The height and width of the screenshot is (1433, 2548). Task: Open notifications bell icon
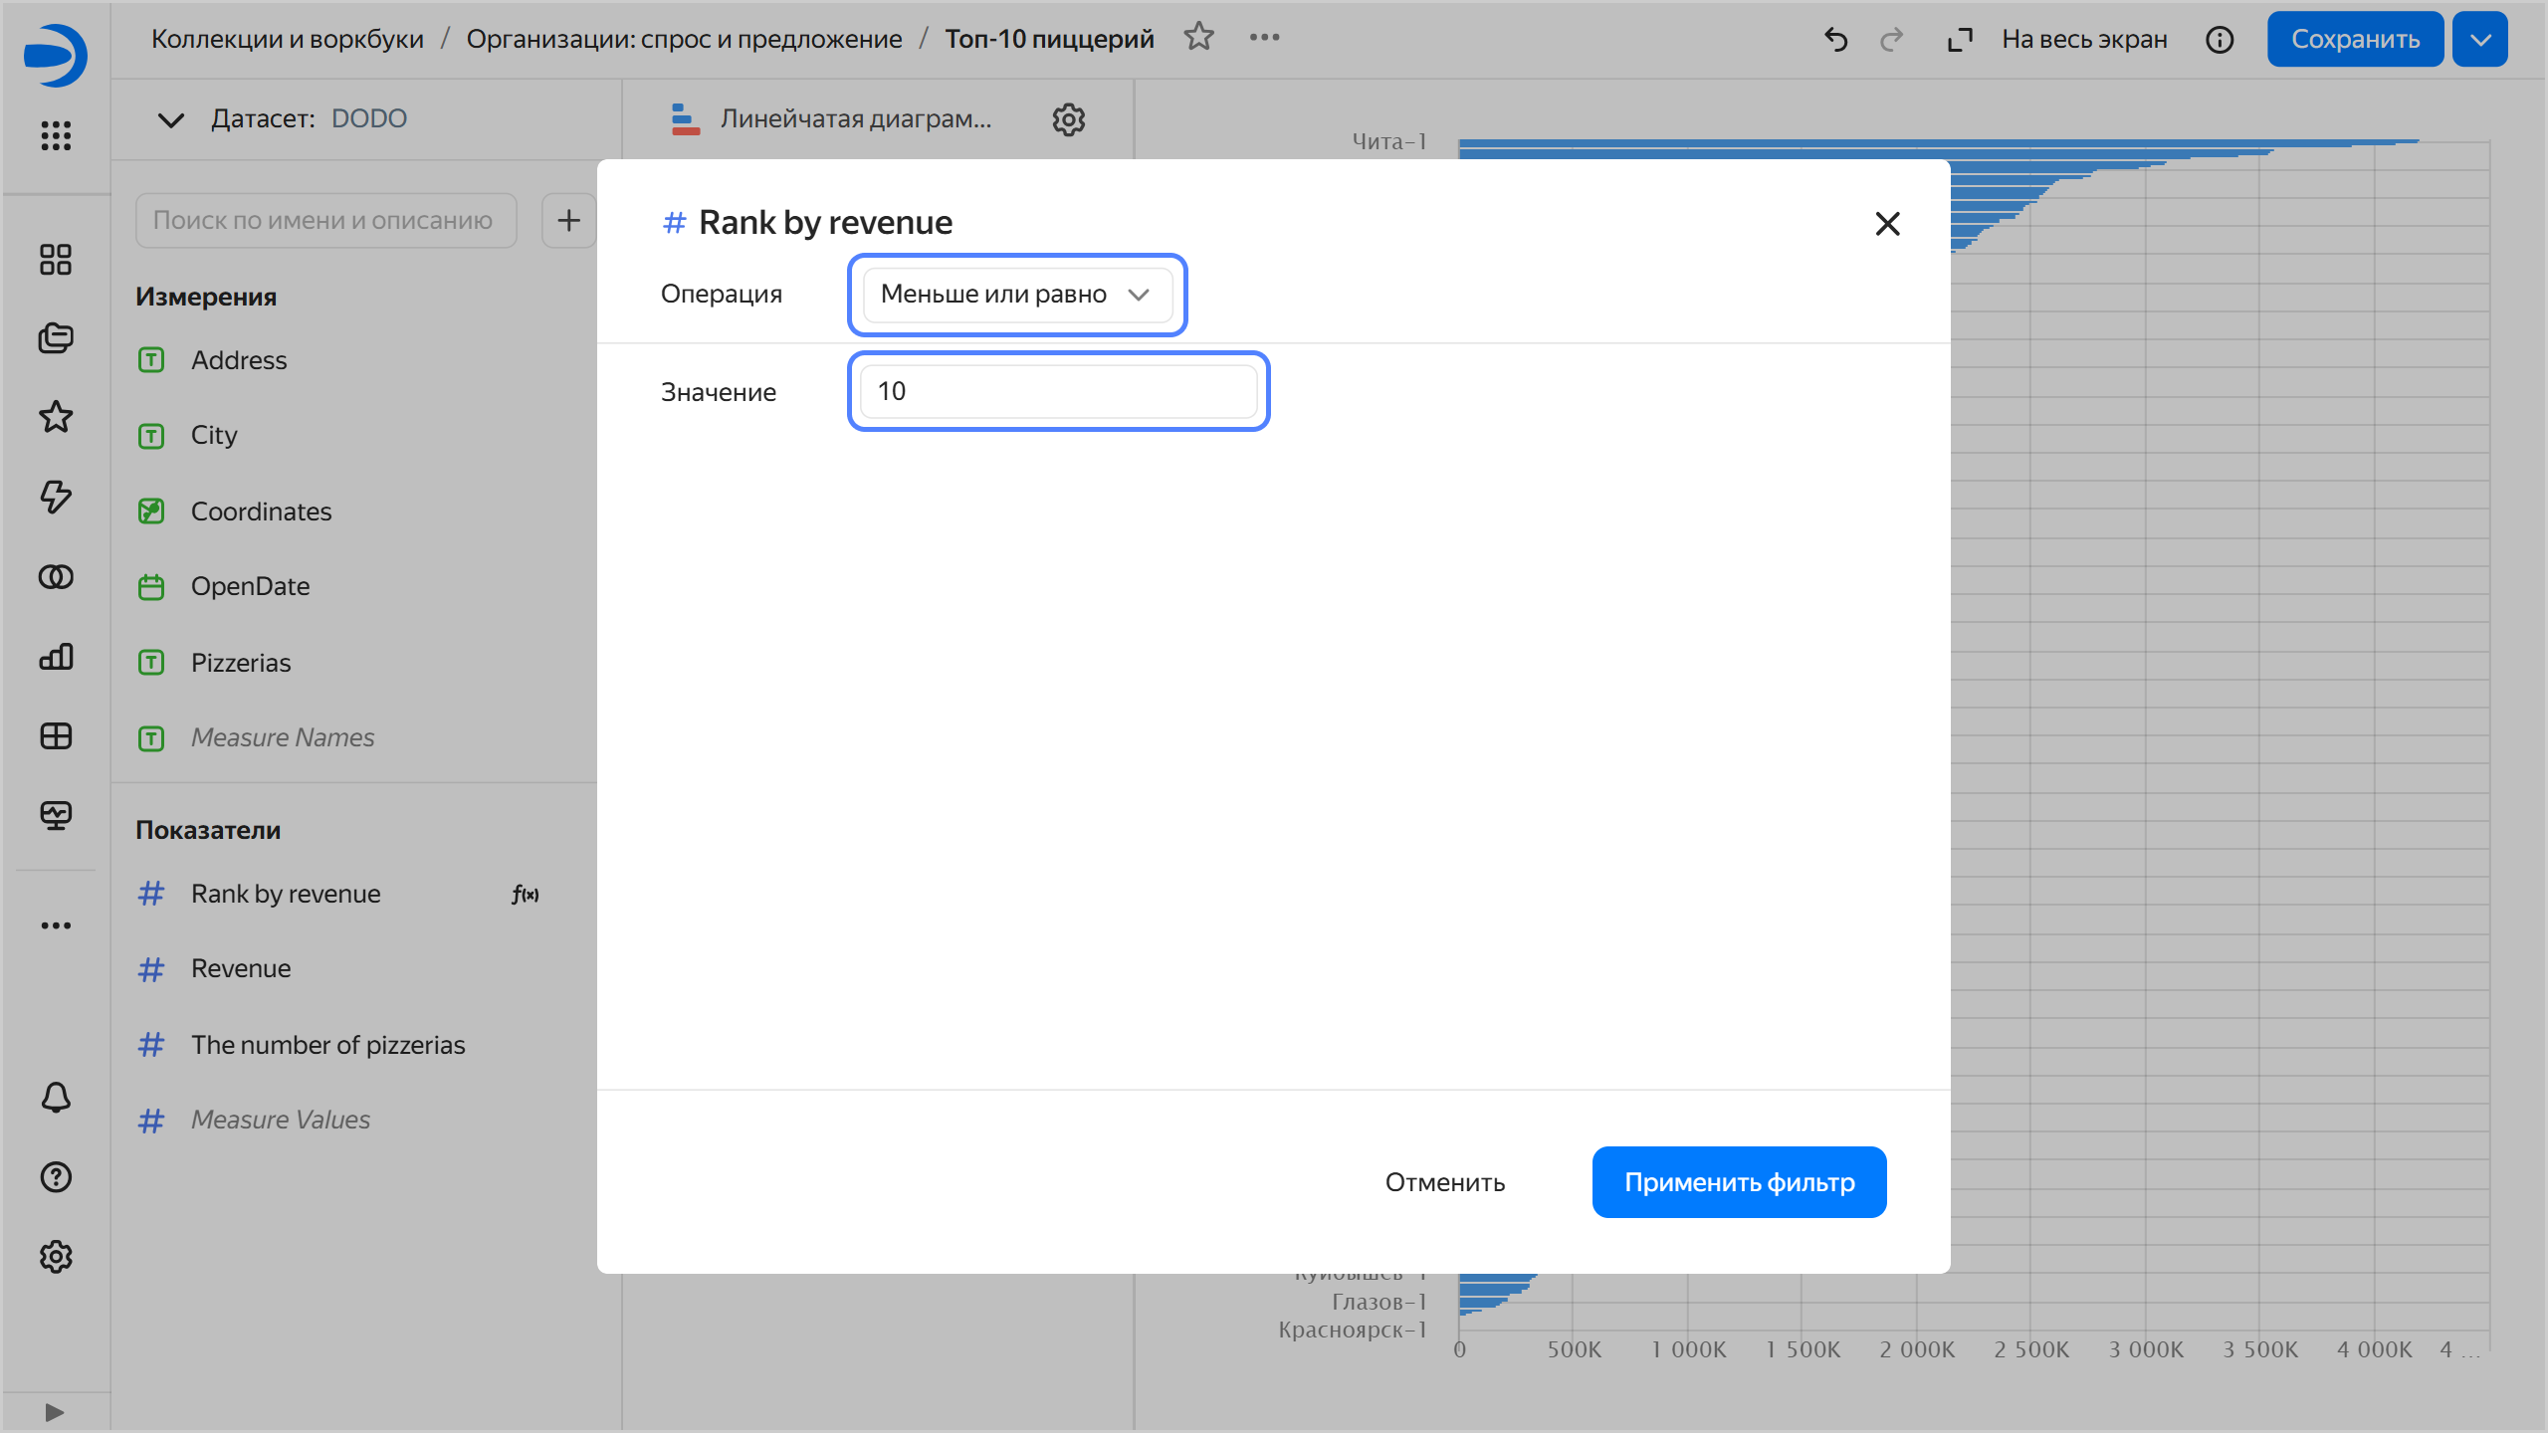(56, 1098)
